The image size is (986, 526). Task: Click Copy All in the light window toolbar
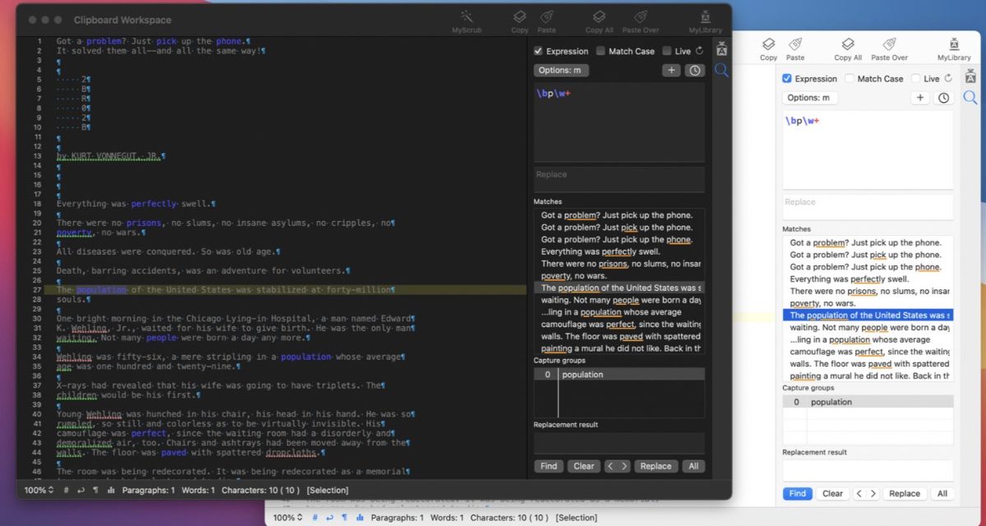(848, 45)
